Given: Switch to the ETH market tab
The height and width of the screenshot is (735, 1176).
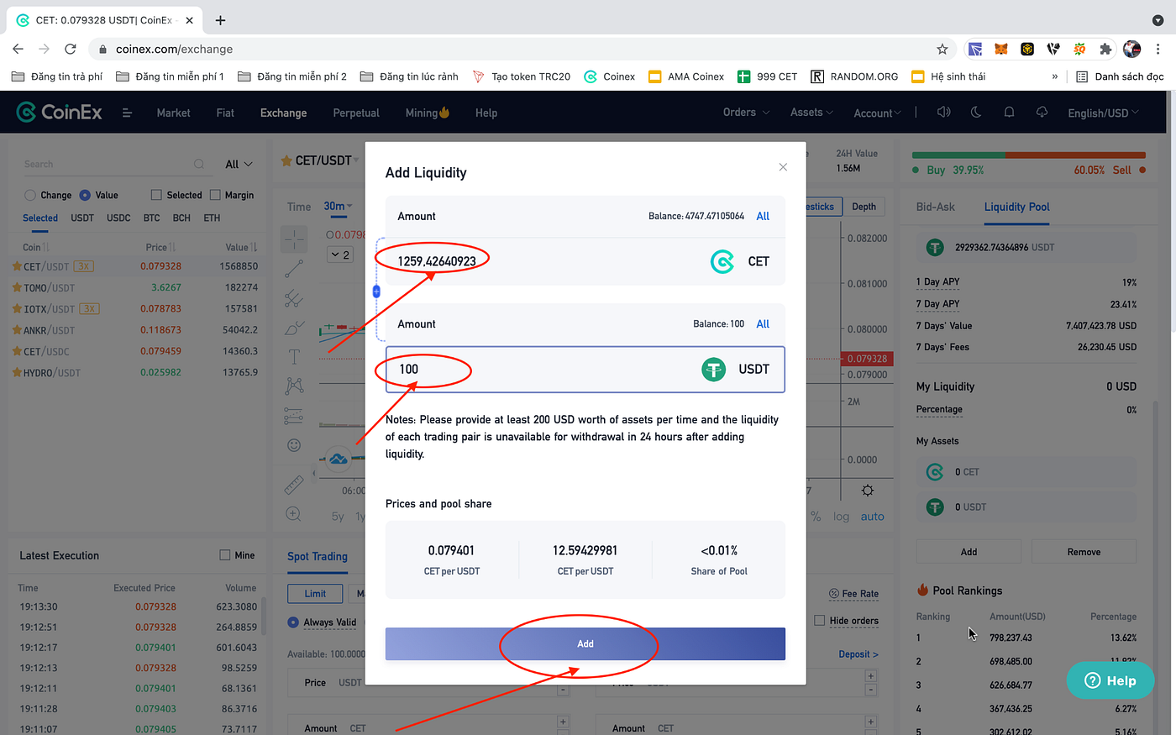Looking at the screenshot, I should [x=212, y=218].
